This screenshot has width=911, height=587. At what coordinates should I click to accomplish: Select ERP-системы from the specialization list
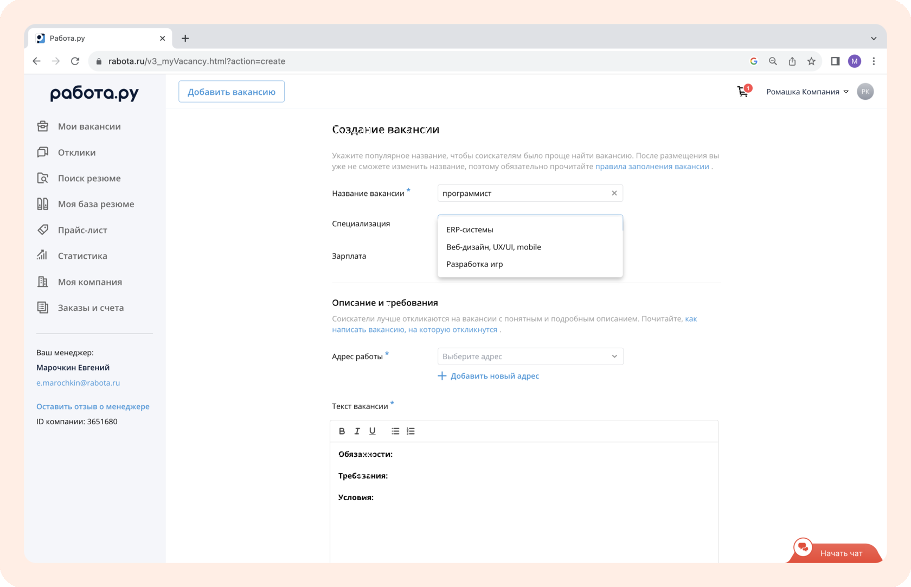[530, 229]
